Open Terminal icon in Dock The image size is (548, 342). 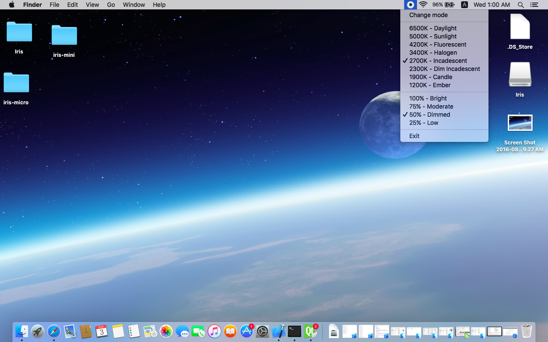pyautogui.click(x=295, y=331)
